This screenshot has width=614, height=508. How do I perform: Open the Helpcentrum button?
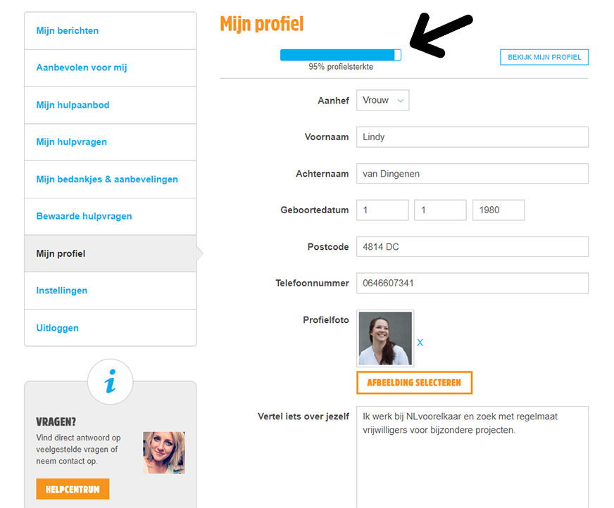pyautogui.click(x=73, y=489)
